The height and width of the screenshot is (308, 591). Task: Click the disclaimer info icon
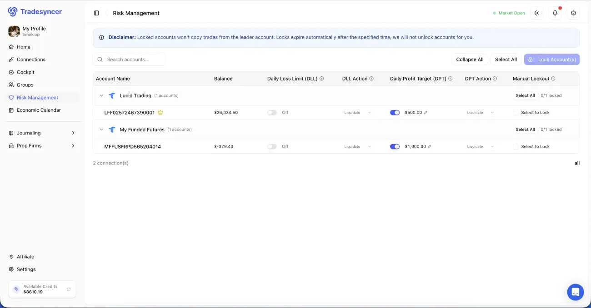(101, 38)
